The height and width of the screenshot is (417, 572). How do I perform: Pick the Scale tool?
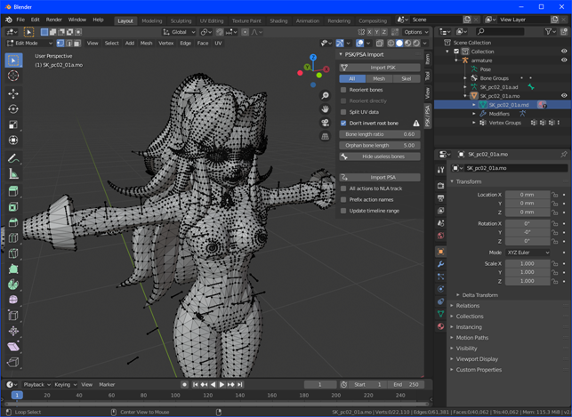13,124
